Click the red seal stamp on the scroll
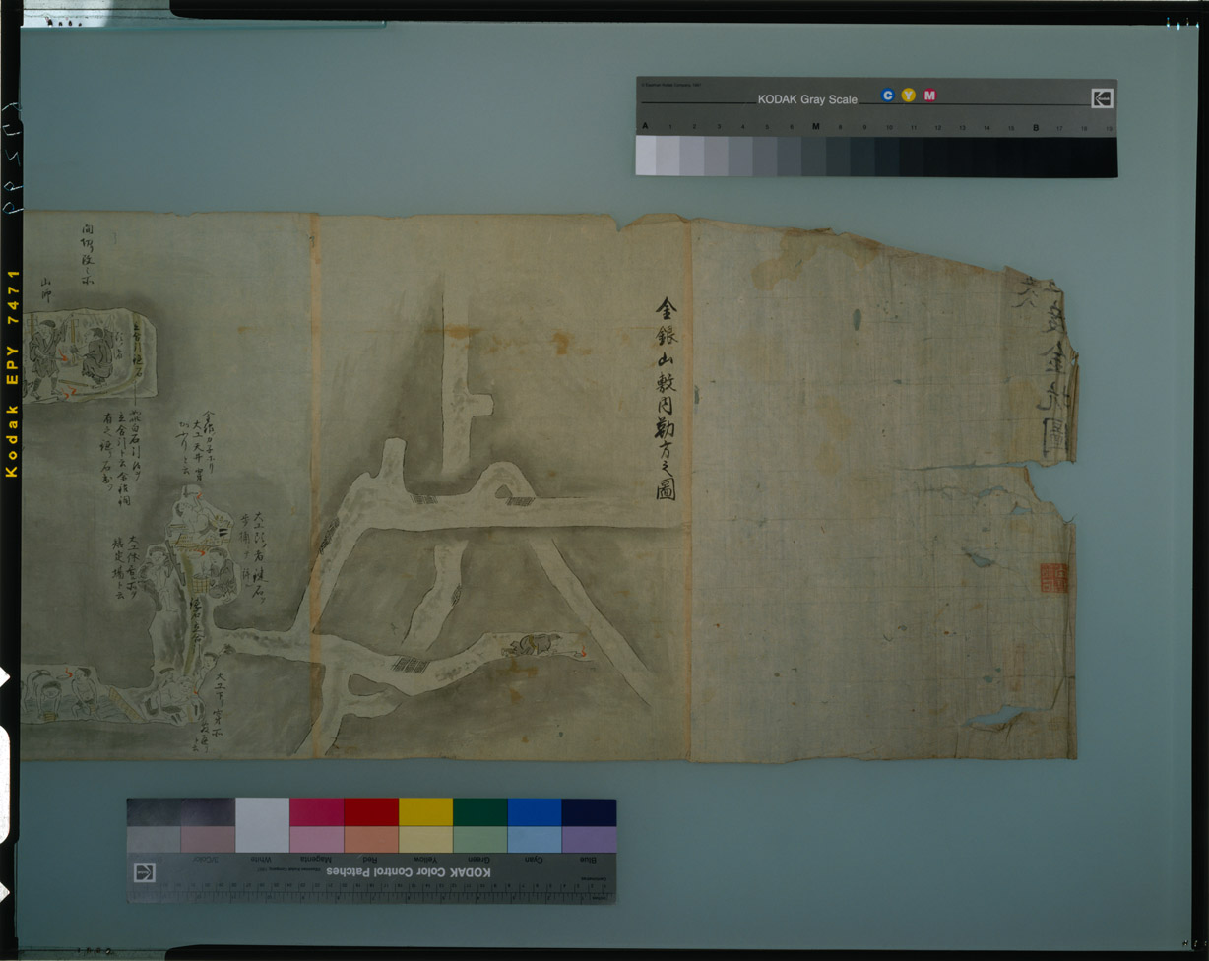The width and height of the screenshot is (1209, 961). 1053,578
